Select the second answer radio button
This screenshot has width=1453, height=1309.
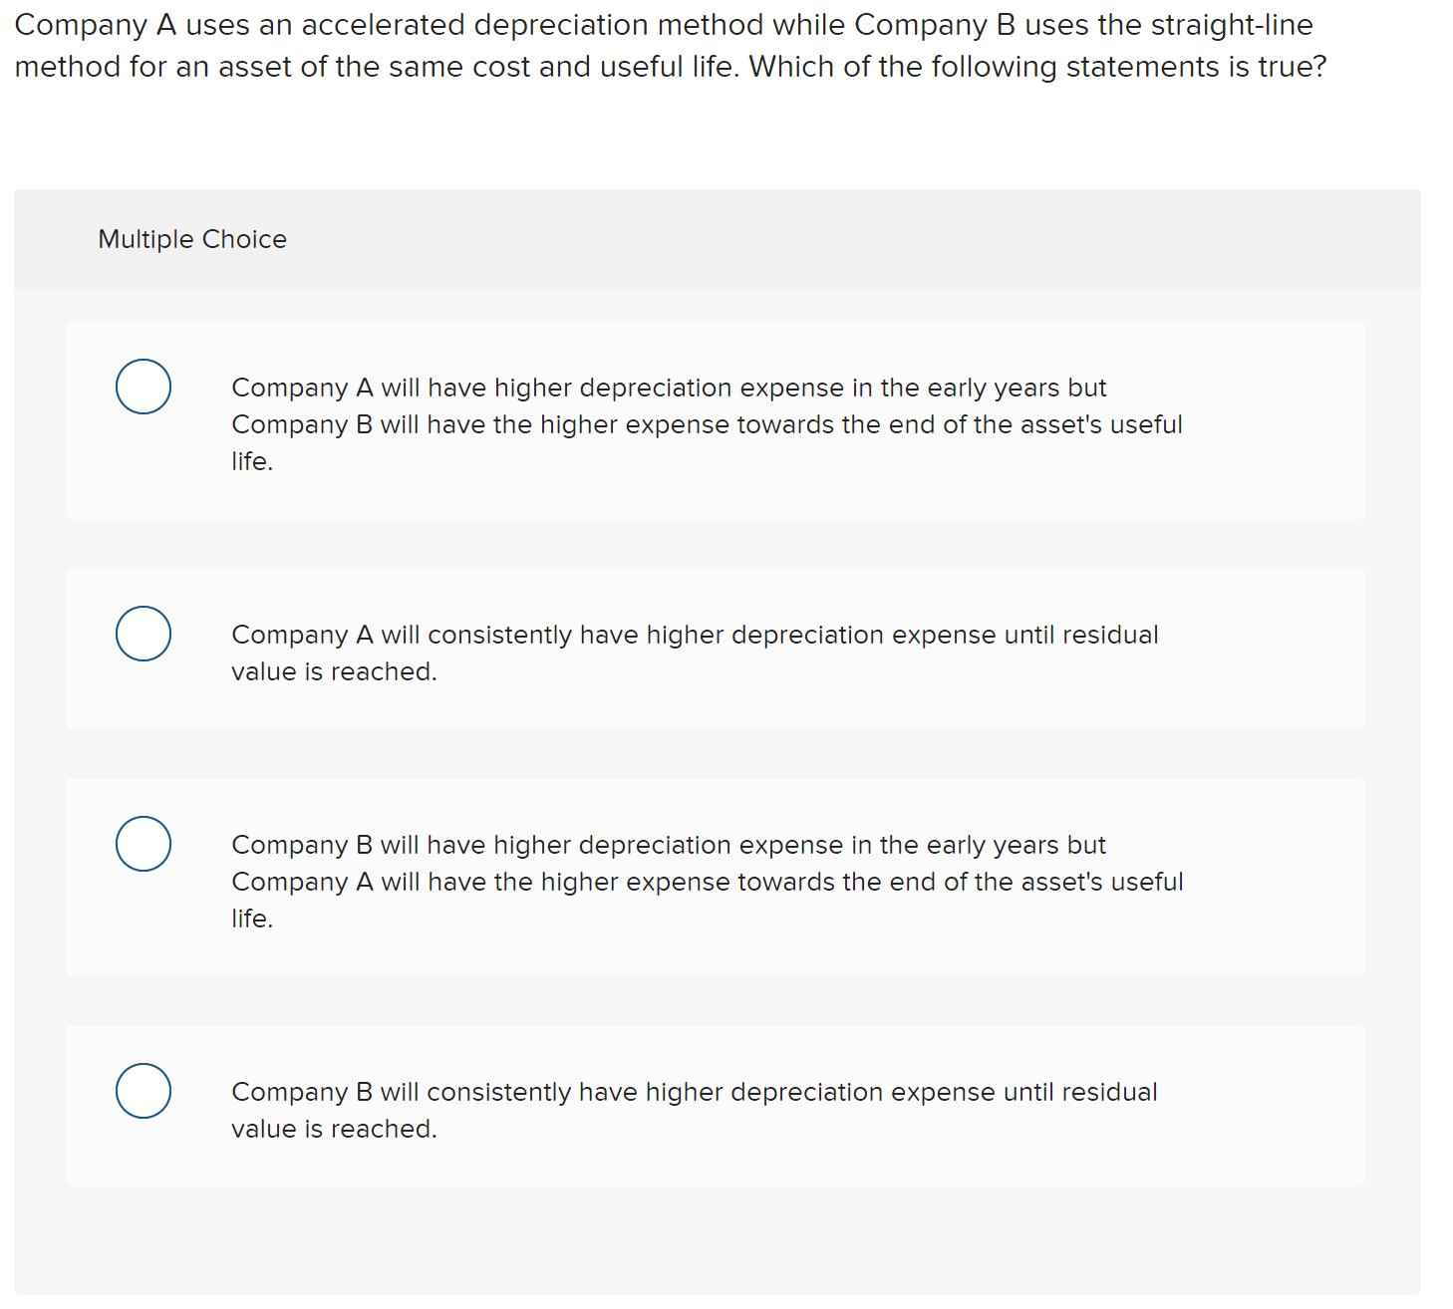pyautogui.click(x=143, y=634)
